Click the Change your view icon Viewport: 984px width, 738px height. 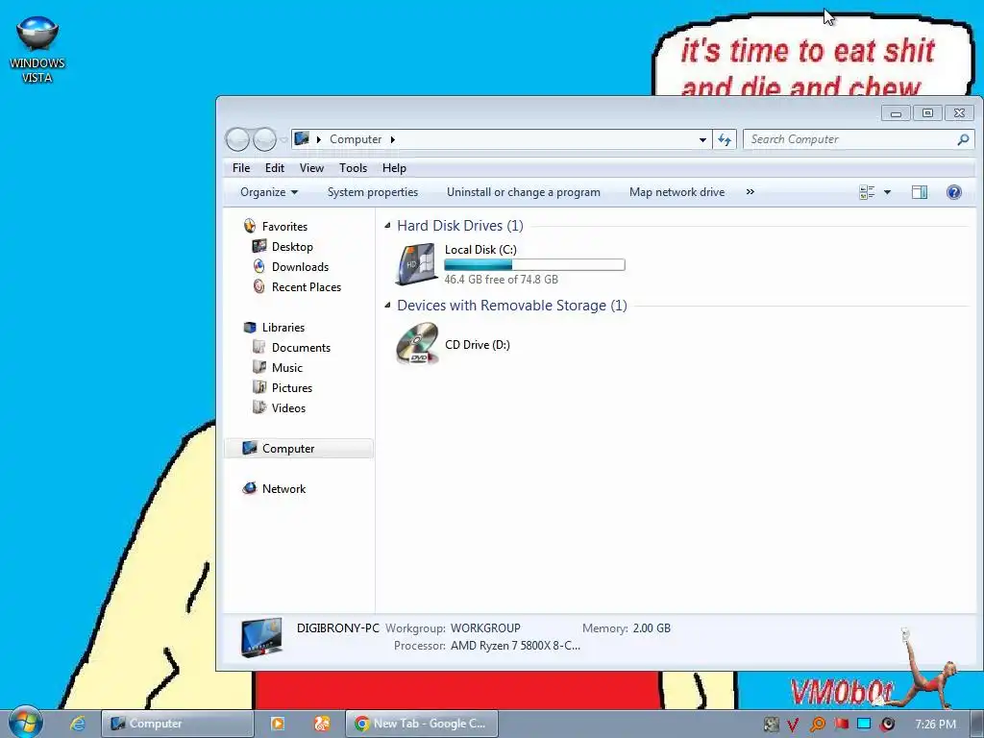click(x=867, y=192)
